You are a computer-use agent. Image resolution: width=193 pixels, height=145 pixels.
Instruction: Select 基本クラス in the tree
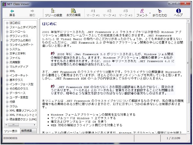click(16, 80)
